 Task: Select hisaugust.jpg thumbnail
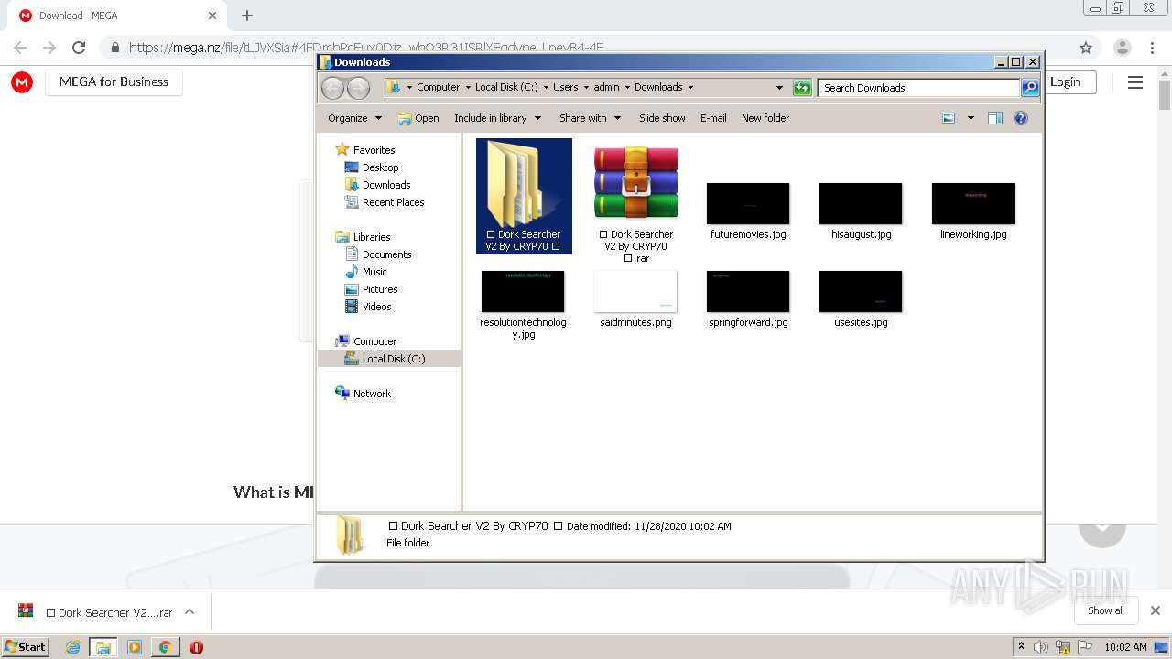point(861,203)
